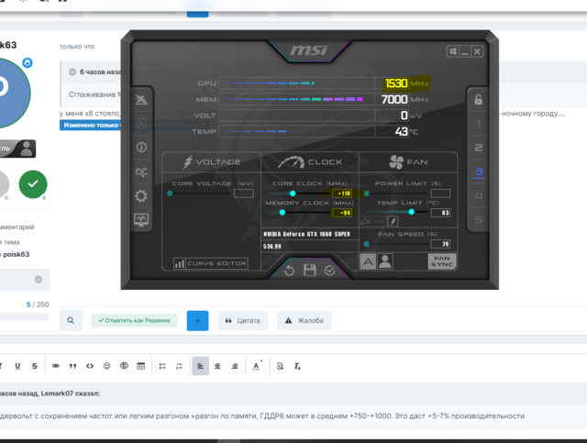Screen dimensions: 587x443
Task: Open MSI Afterburner settings gear
Action: [140, 195]
